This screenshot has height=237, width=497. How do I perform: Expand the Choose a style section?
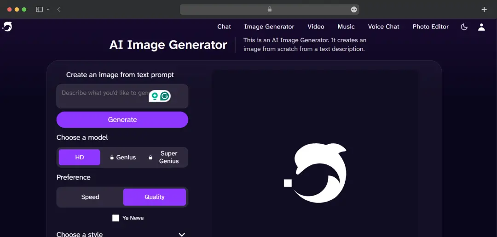pos(121,234)
